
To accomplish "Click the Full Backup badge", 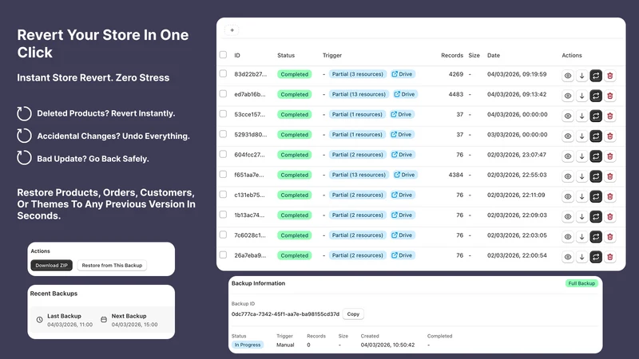I will tap(581, 283).
